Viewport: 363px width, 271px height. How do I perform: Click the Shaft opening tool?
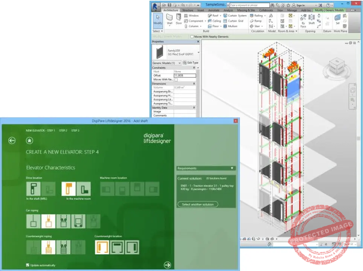coord(311,20)
